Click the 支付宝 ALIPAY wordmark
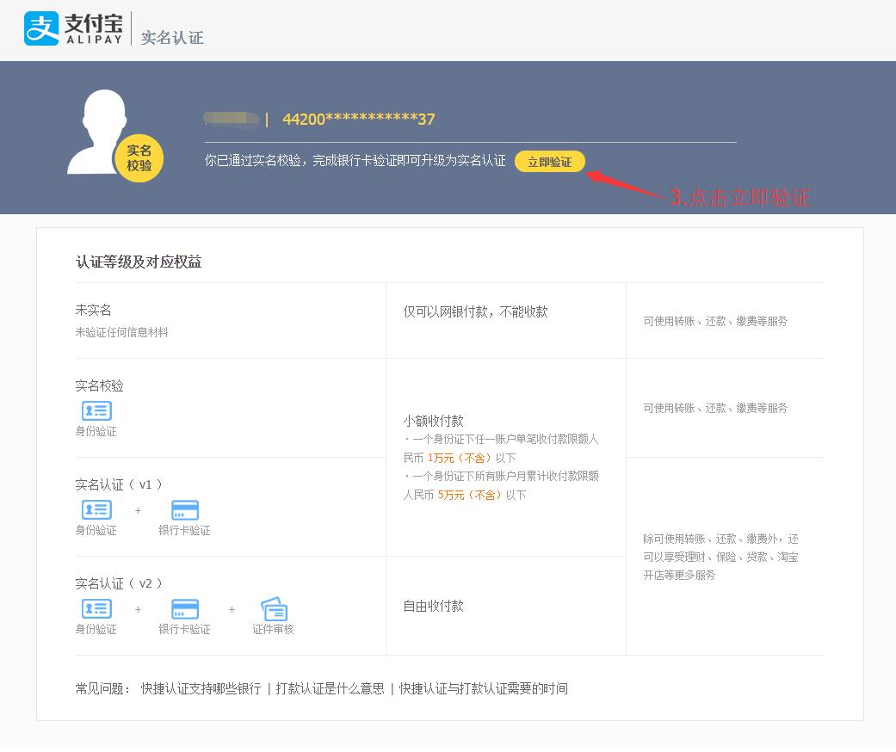 pyautogui.click(x=95, y=28)
